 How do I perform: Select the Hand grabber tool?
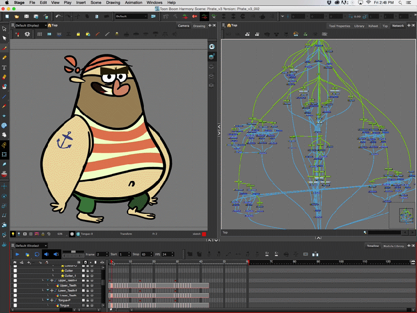4,135
